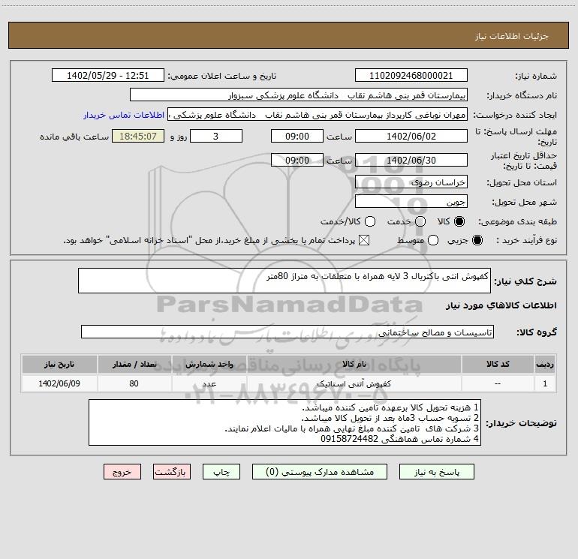
Task: Click the remaining days field showing 3
Action: 216,136
